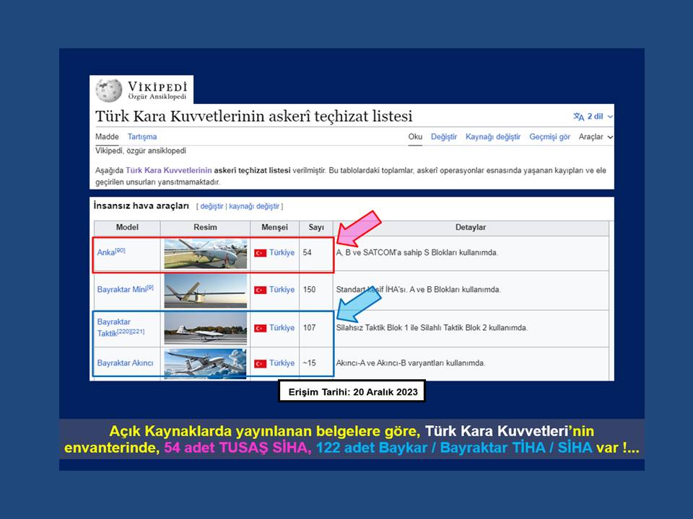
Task: Click the Silahsız Taktik Blok 1 details text
Action: click(432, 327)
